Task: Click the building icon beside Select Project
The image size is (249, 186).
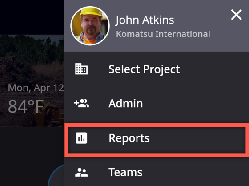Action: coord(81,69)
